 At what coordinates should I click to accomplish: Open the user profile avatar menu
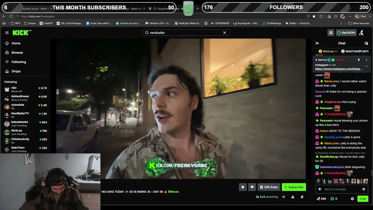pos(362,33)
